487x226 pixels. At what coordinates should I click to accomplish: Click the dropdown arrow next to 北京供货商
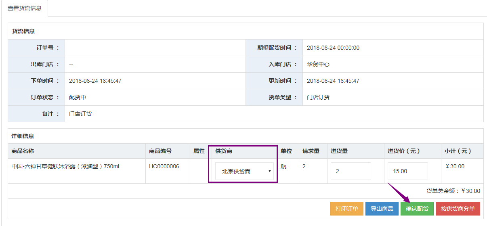(x=269, y=171)
